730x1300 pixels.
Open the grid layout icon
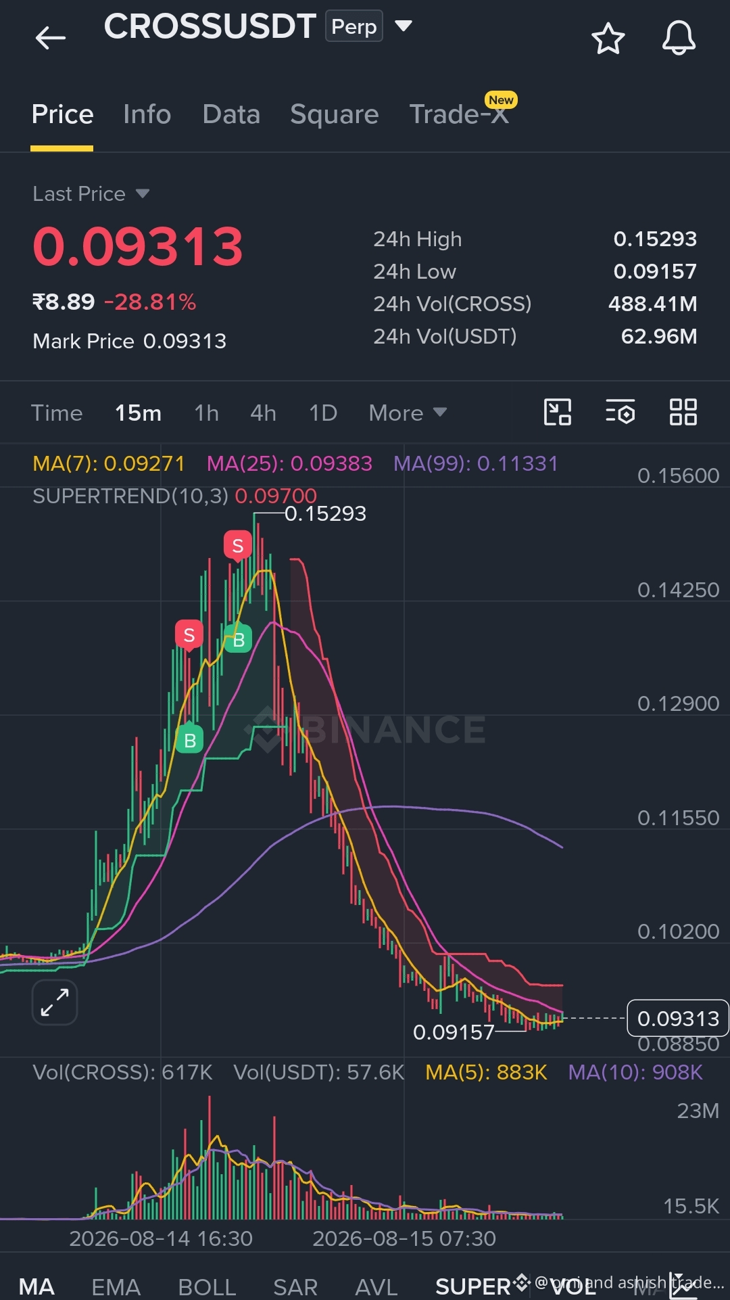pyautogui.click(x=683, y=412)
